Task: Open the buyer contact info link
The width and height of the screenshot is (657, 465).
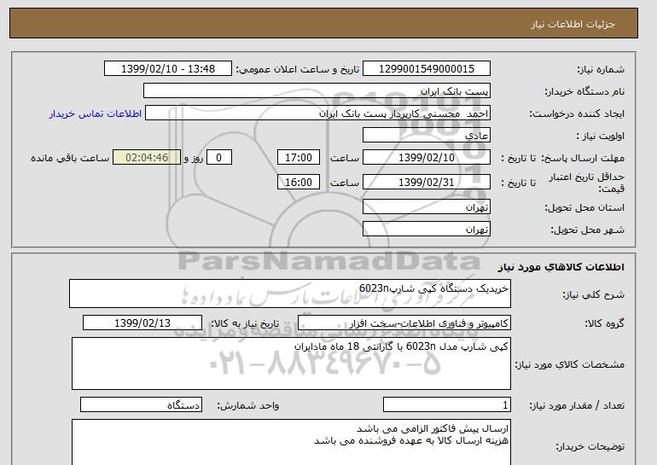Action: click(x=95, y=113)
